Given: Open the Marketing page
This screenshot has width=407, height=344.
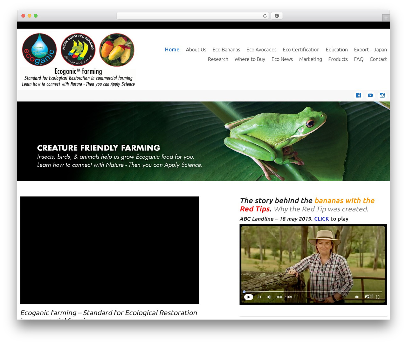Looking at the screenshot, I should click(x=310, y=59).
